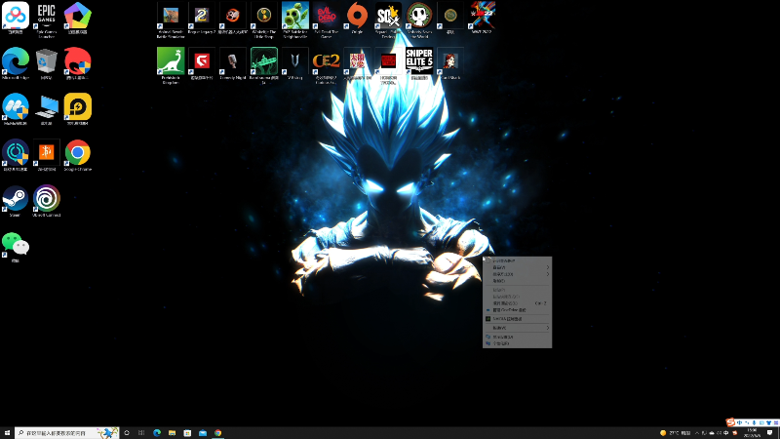Open the orange square game shortcut
This screenshot has height=439, width=780.
pyautogui.click(x=46, y=155)
